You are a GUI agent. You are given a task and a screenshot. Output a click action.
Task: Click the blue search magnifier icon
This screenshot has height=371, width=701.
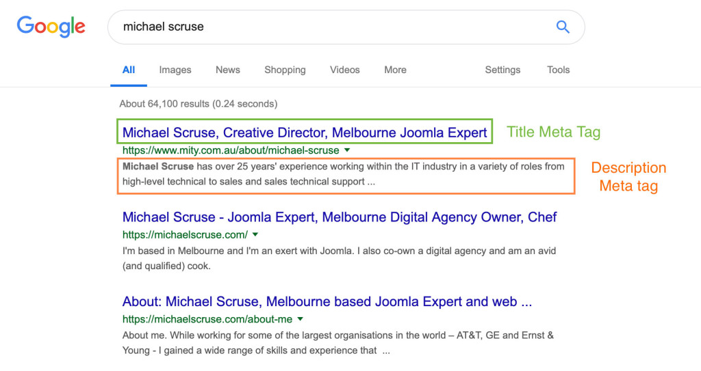563,27
